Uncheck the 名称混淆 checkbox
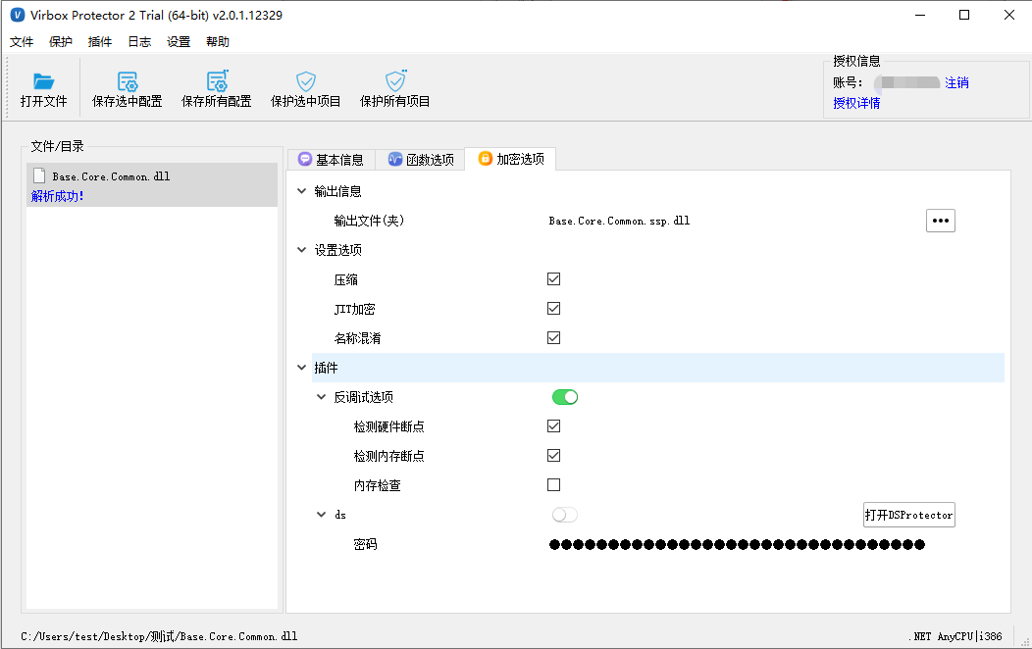This screenshot has width=1032, height=649. pyautogui.click(x=553, y=338)
